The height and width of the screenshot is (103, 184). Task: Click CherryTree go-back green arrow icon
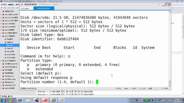click(x=9, y=8)
